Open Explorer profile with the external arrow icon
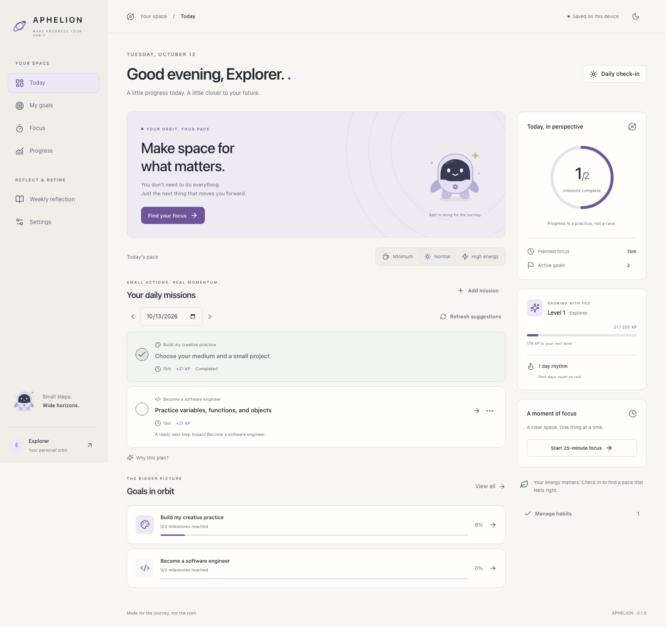The height and width of the screenshot is (627, 666). click(x=90, y=445)
